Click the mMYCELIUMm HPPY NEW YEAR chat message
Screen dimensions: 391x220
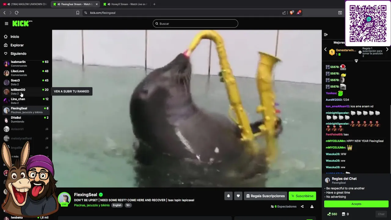pyautogui.click(x=355, y=141)
